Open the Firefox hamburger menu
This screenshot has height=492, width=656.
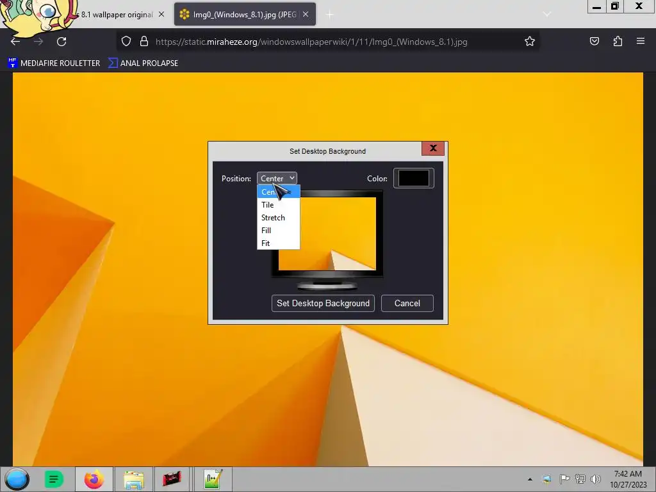641,42
